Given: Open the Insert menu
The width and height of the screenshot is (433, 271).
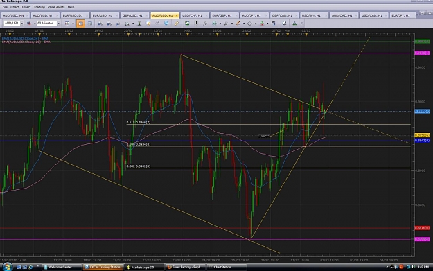Looking at the screenshot, I should pos(26,7).
